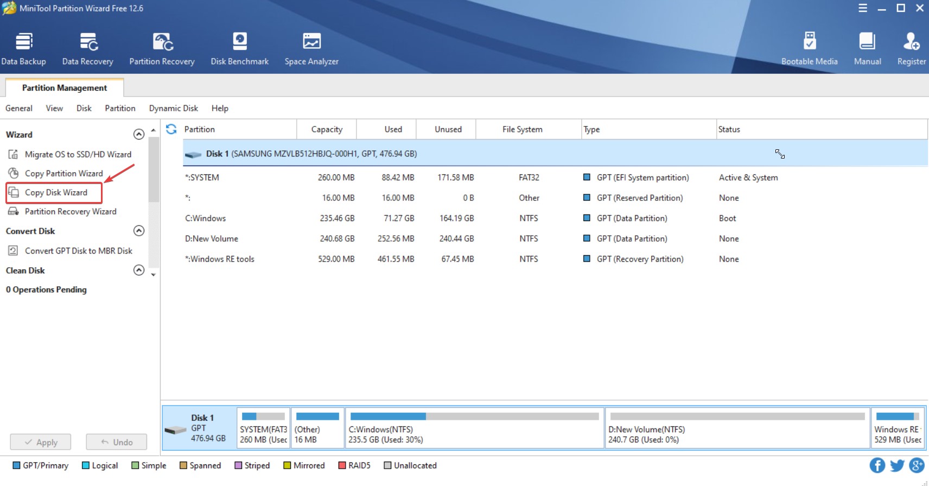
Task: Collapse the Clean Disk section
Action: click(x=139, y=270)
